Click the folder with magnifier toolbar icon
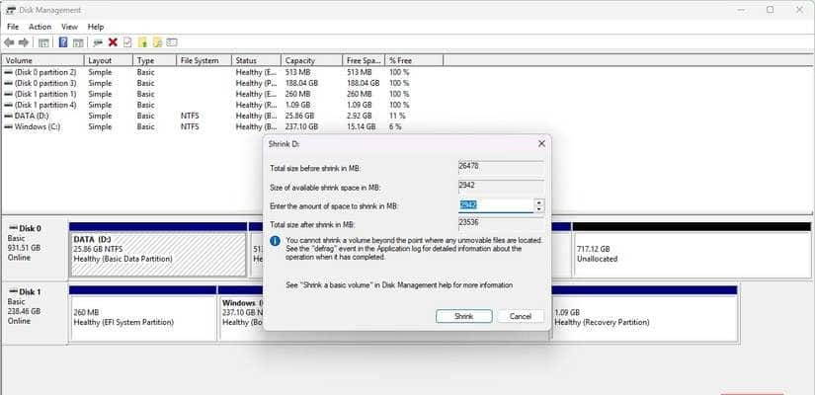Screen dimensions: 815x395 [157, 42]
